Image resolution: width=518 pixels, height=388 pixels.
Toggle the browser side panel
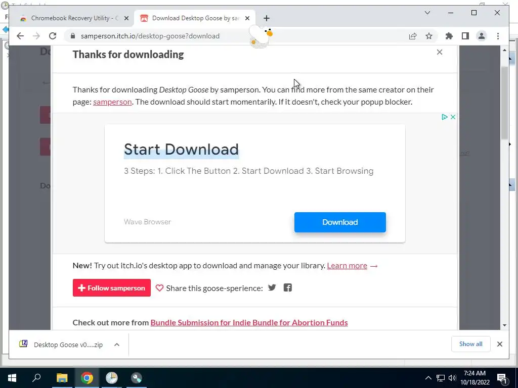pos(465,36)
